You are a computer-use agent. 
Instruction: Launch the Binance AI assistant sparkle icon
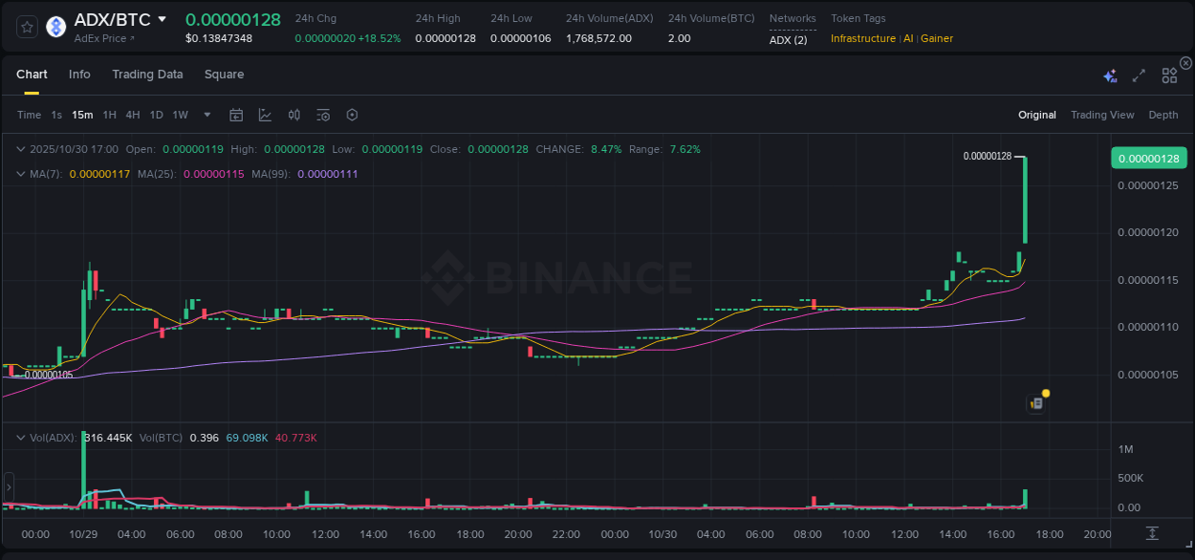pos(1109,75)
